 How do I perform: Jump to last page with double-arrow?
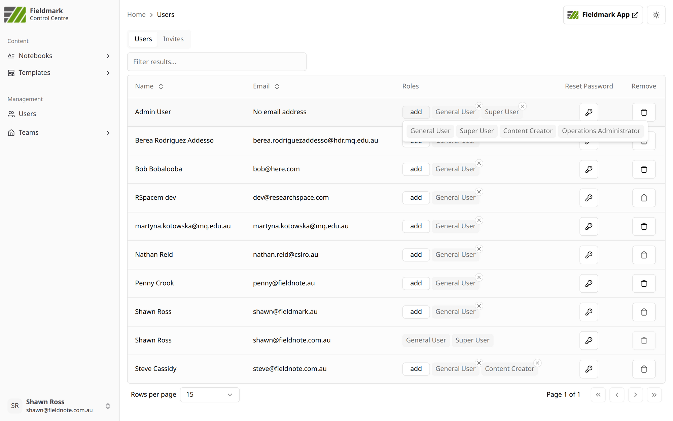coord(654,395)
